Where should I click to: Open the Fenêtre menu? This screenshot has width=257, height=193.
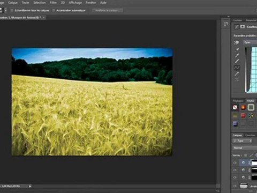tap(90, 3)
